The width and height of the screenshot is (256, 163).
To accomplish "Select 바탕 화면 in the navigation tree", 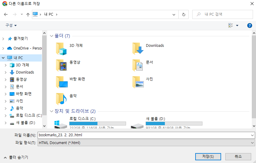I will point(23,94).
